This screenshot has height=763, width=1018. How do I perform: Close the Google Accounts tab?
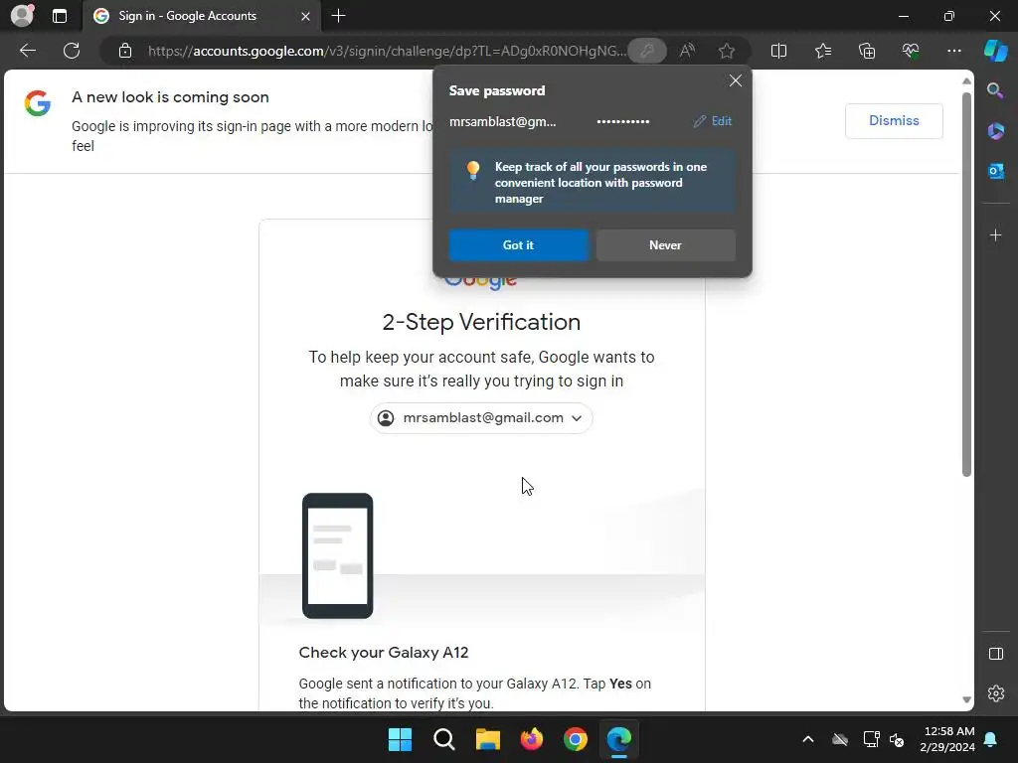[305, 16]
